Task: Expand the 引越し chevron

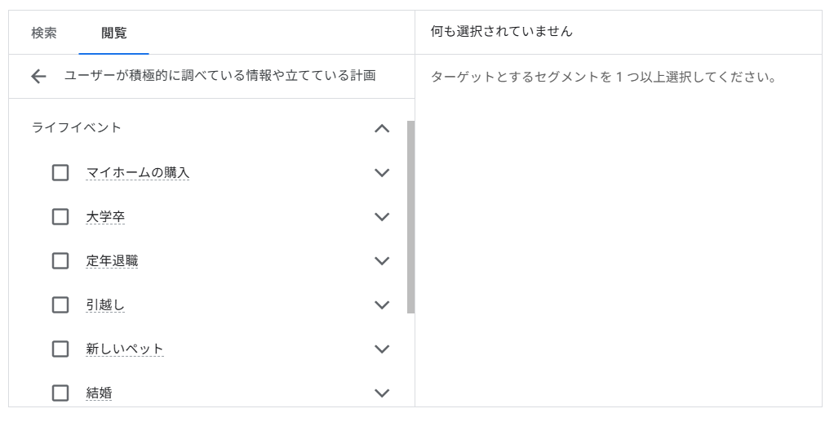Action: (x=382, y=305)
